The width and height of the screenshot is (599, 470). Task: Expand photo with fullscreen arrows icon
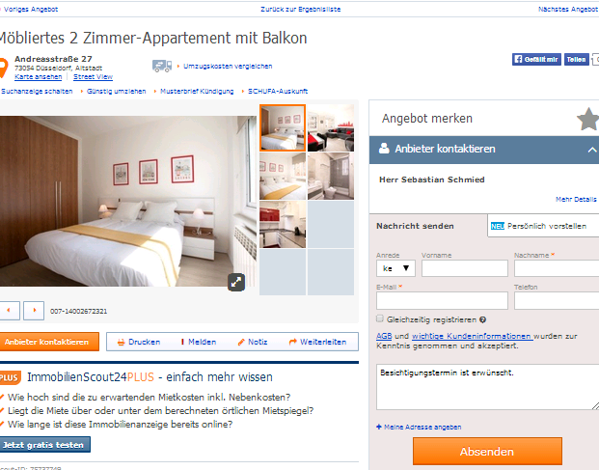(236, 282)
